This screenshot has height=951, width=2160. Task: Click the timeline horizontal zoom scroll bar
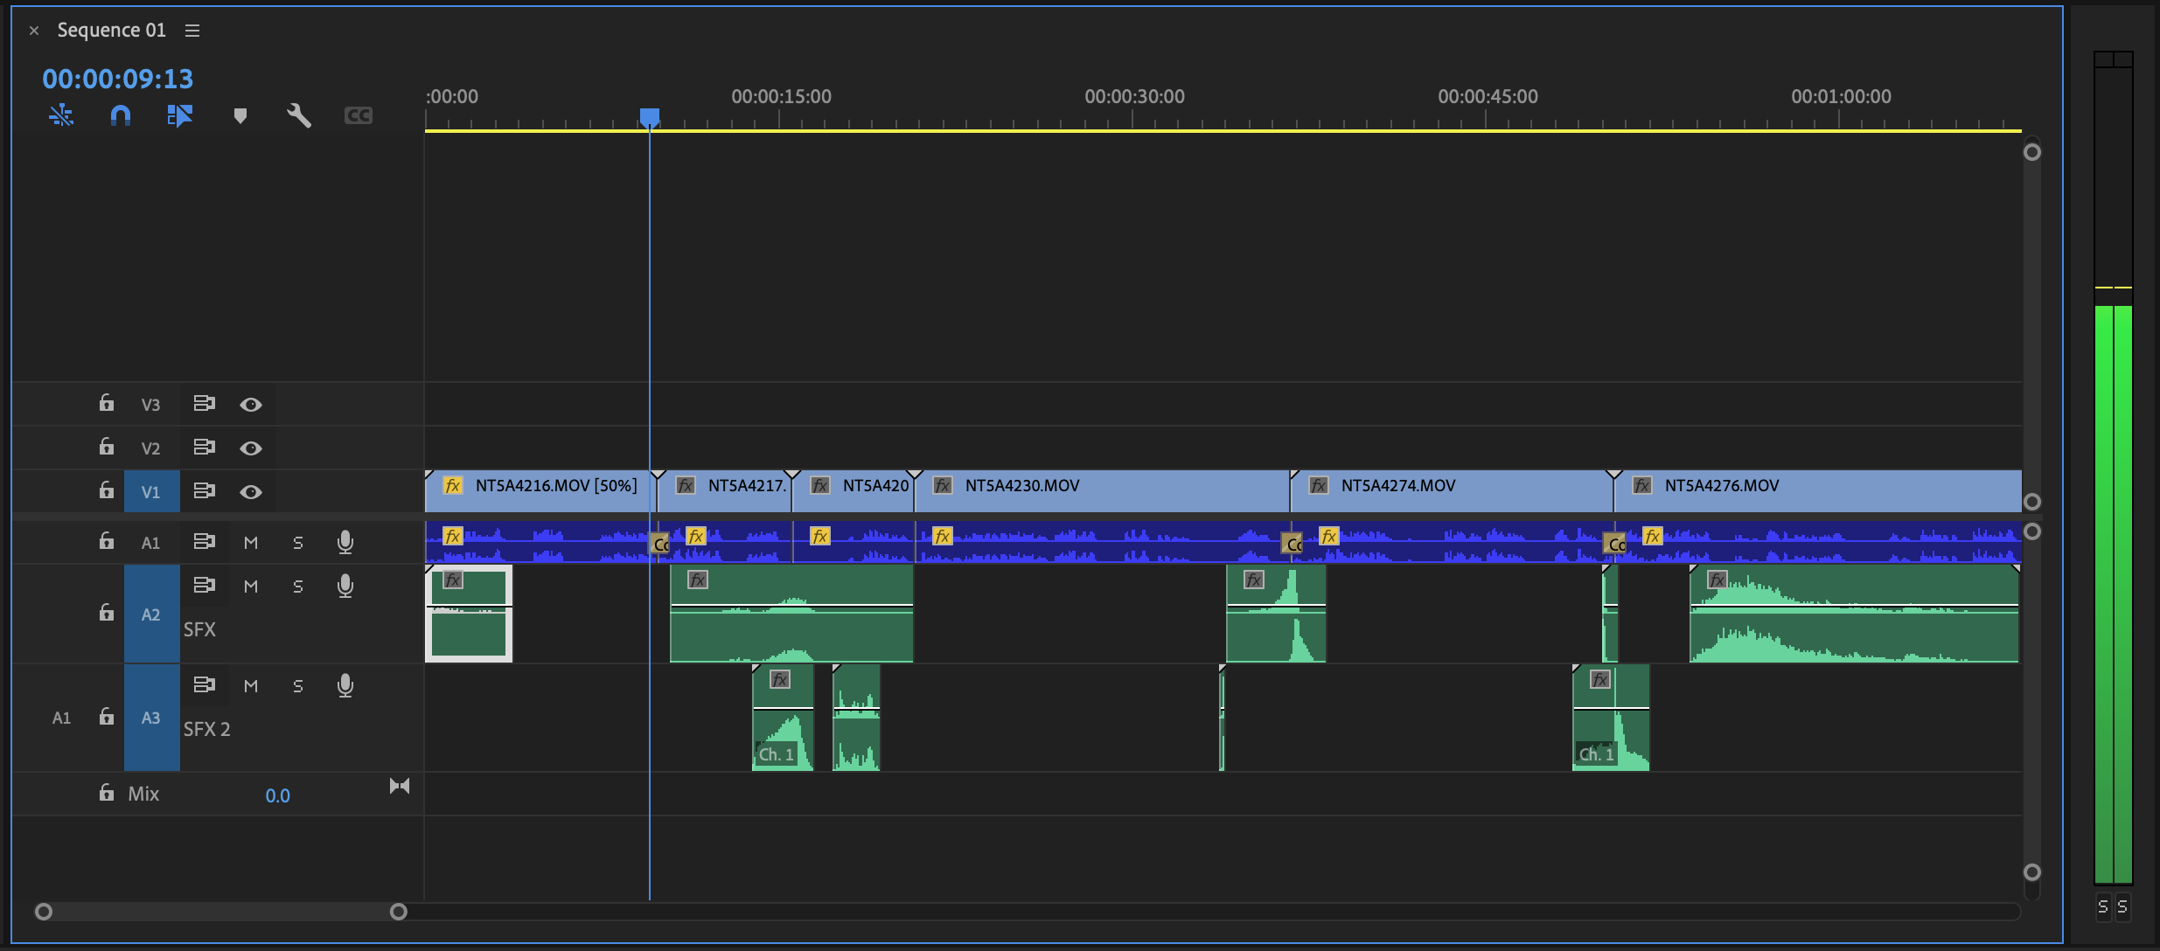(x=220, y=912)
